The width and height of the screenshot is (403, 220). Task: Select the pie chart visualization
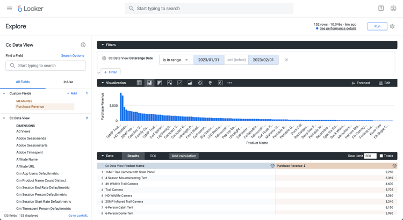(200, 83)
